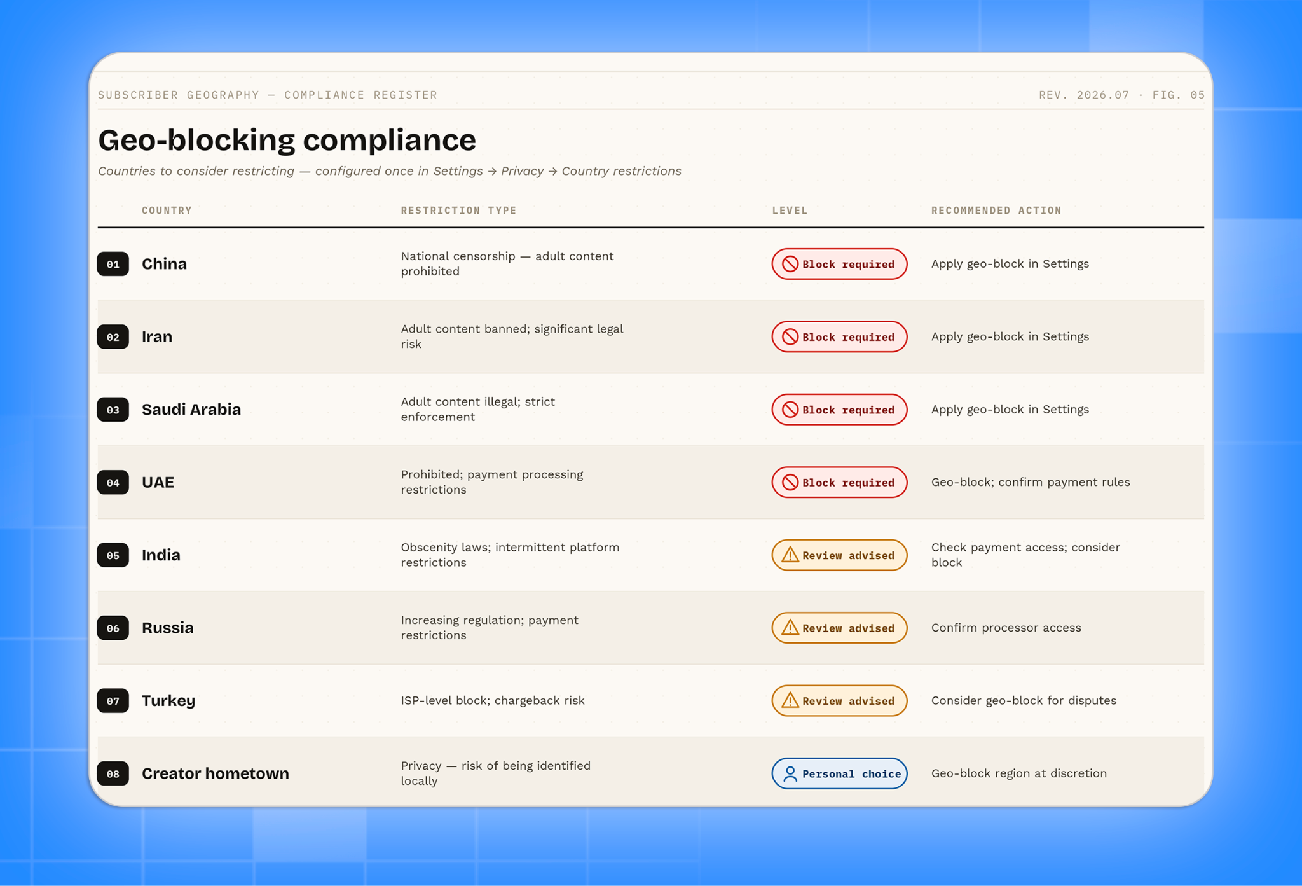This screenshot has height=886, width=1302.
Task: Select the Creator hometown row name
Action: 216,773
